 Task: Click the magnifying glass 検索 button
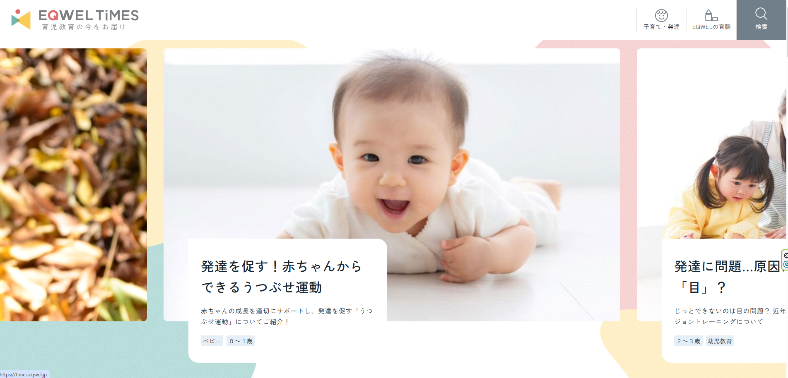click(x=761, y=19)
